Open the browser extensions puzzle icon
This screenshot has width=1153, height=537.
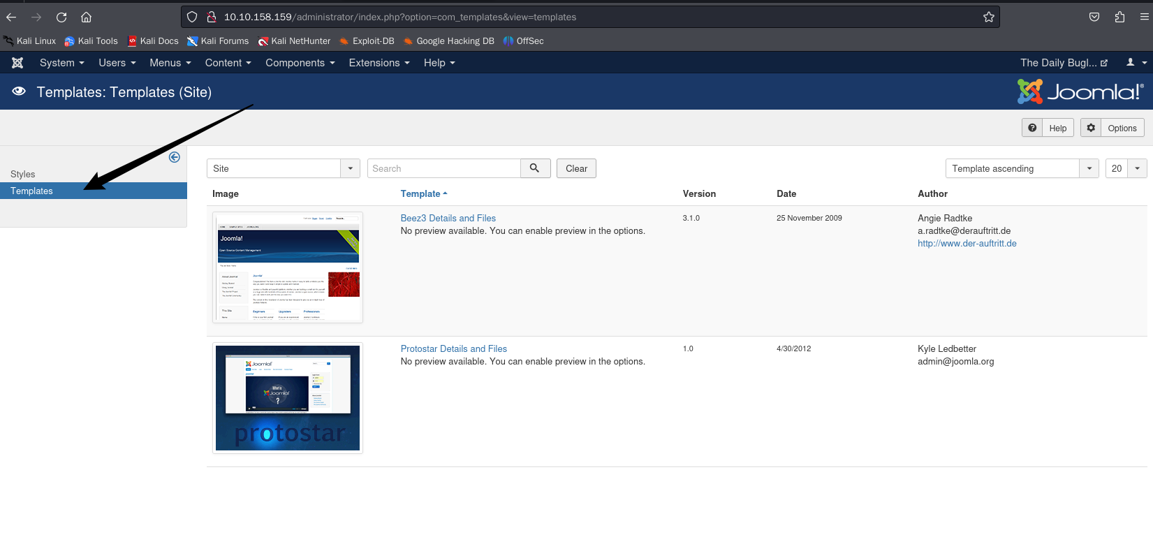pos(1119,17)
